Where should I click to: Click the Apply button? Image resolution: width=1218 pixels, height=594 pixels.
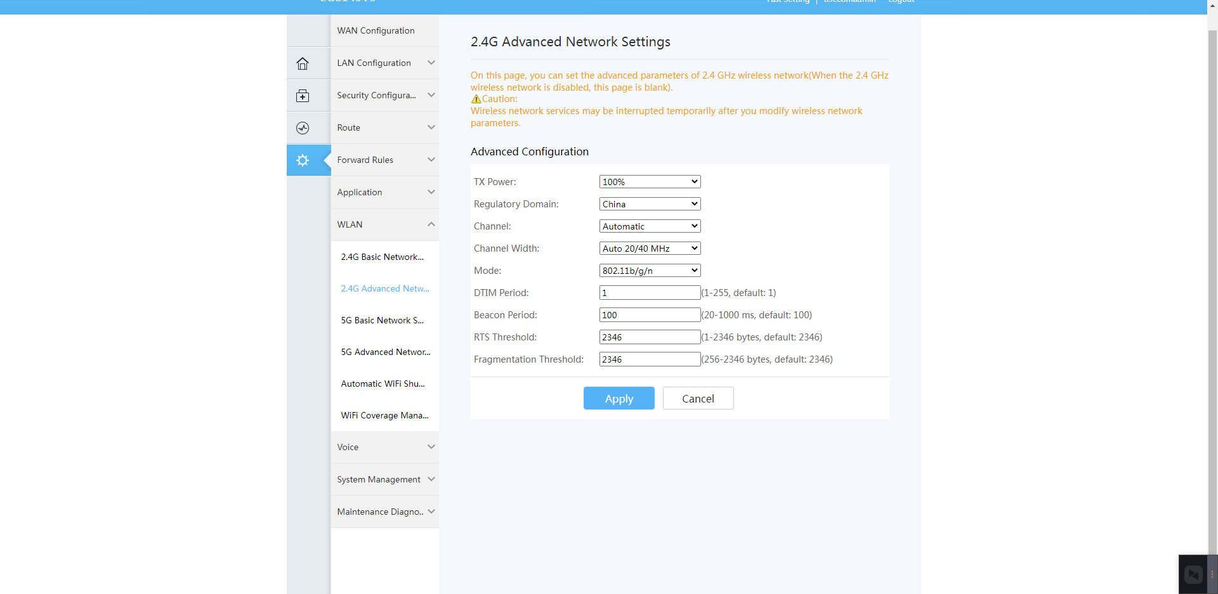point(619,398)
